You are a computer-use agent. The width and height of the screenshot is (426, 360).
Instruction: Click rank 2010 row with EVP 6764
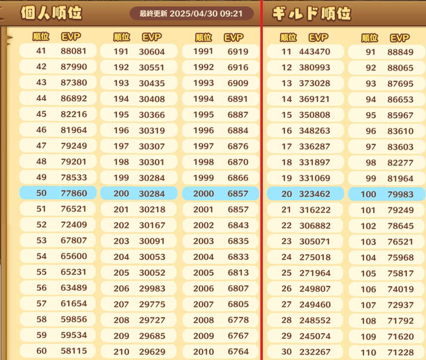(x=221, y=352)
